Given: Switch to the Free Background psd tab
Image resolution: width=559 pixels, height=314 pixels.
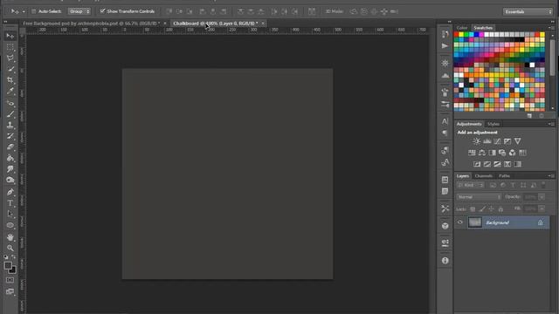Looking at the screenshot, I should pyautogui.click(x=91, y=24).
